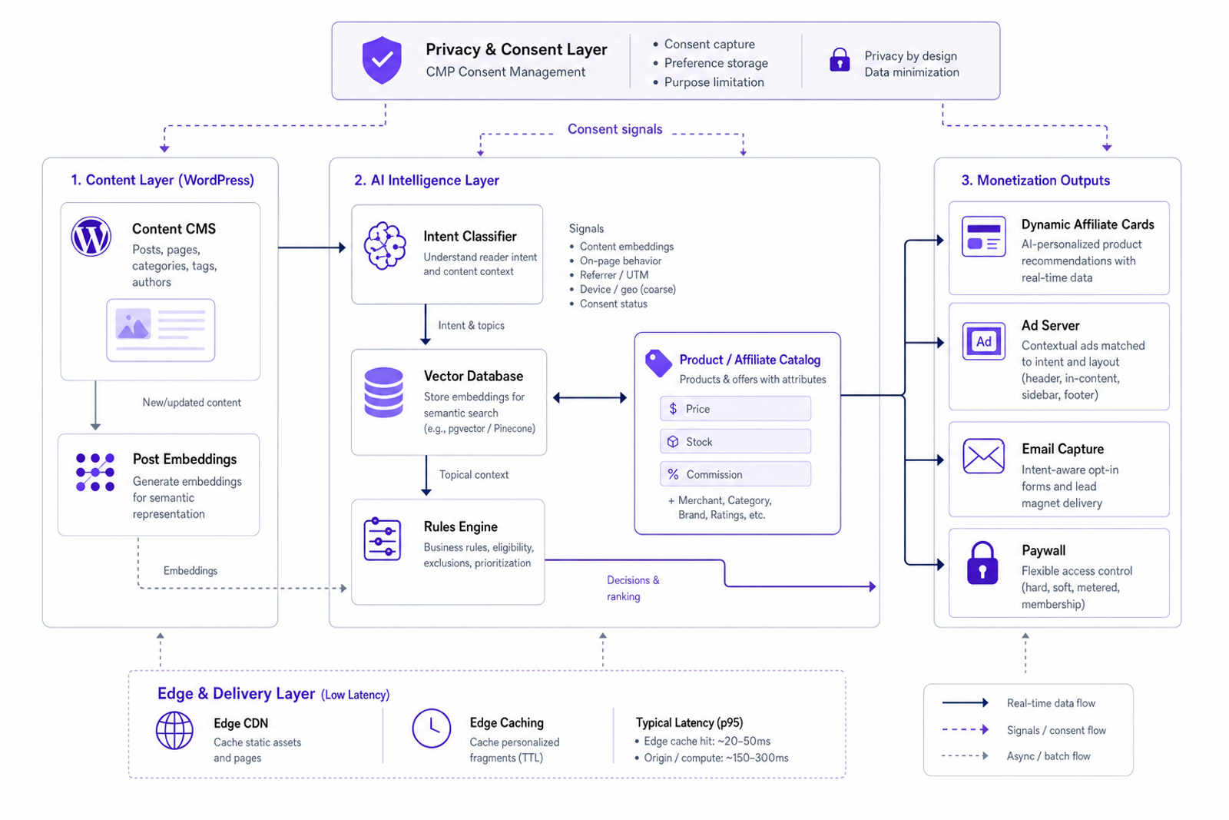
Task: Click the Email Capture envelope icon
Action: click(x=983, y=456)
